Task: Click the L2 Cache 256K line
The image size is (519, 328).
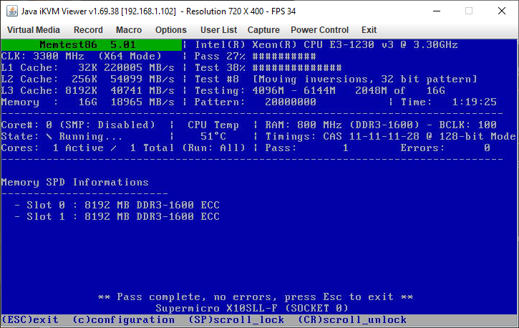Action: point(88,79)
